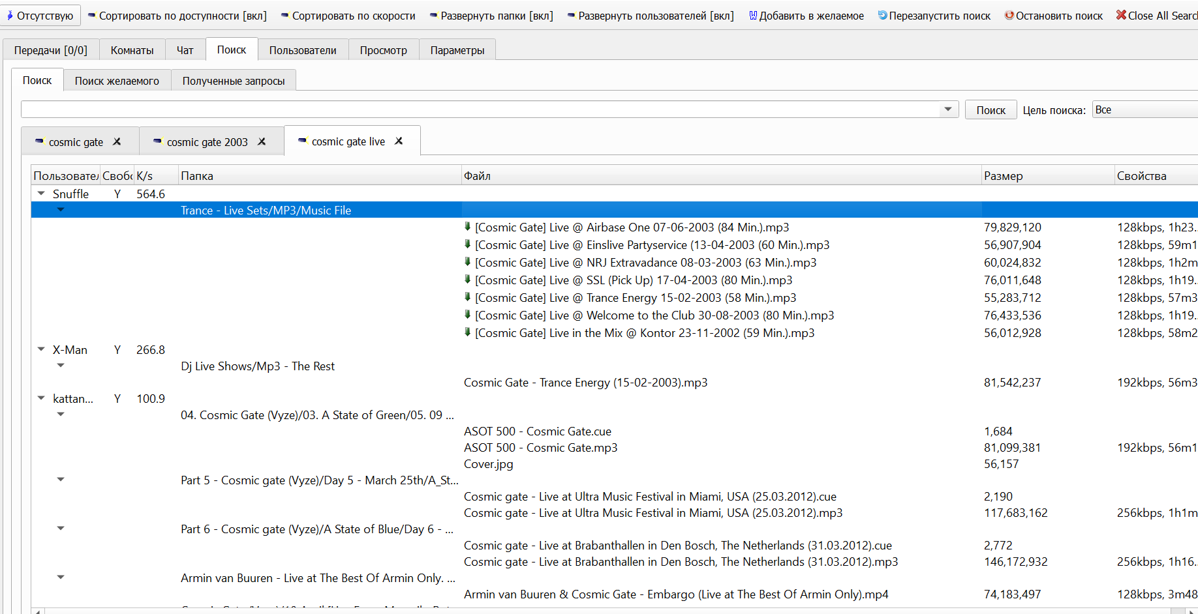Click the Stop search toolbar icon

click(x=1009, y=15)
